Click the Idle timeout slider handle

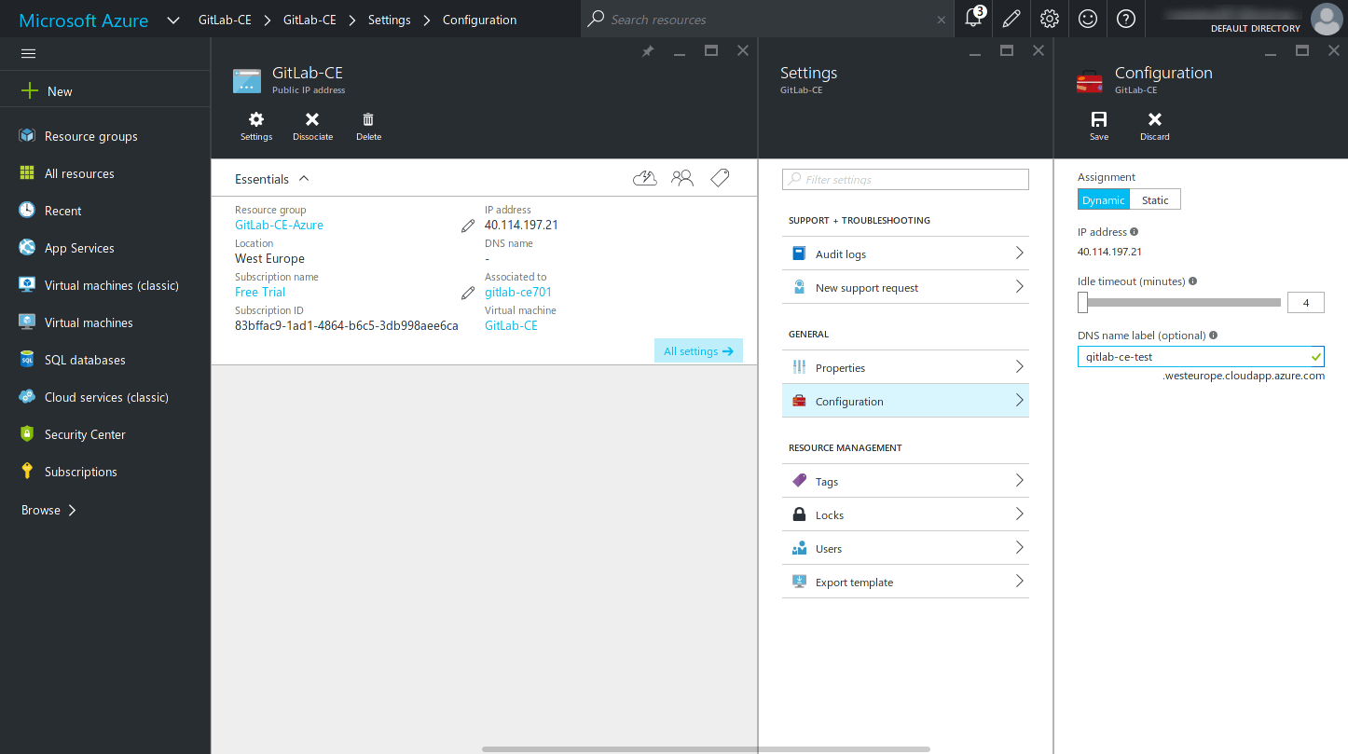pos(1082,302)
